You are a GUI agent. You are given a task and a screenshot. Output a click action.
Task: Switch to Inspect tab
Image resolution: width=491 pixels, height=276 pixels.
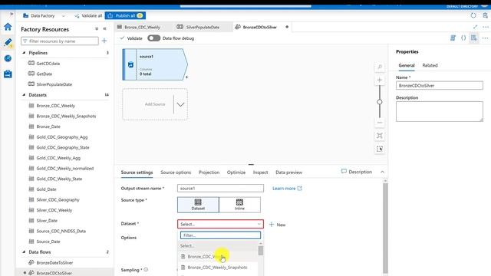260,172
